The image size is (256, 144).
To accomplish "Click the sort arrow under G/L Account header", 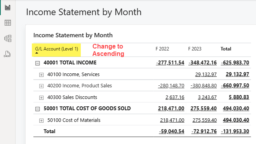I will coord(37,53).
